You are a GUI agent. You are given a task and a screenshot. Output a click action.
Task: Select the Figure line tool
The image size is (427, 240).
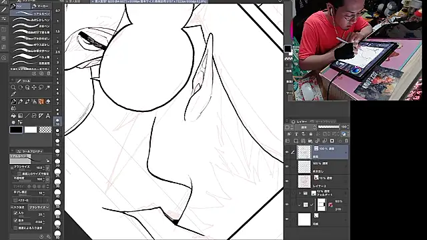tap(27, 115)
